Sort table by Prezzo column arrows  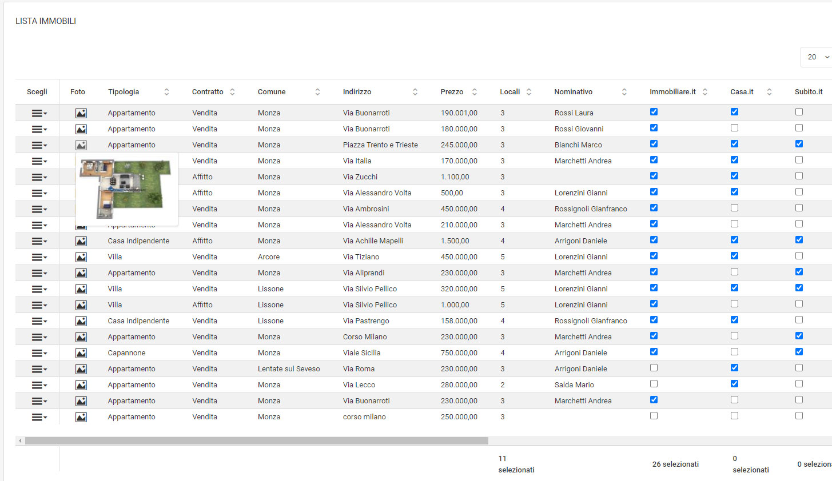tap(474, 92)
